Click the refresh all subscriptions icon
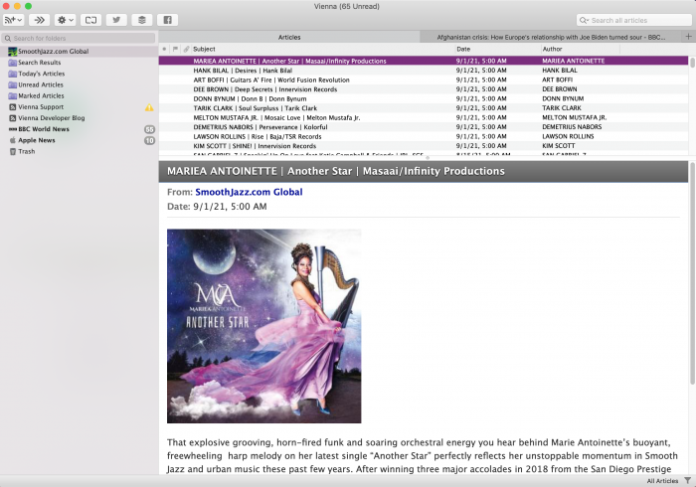Screen dimensions: 696x487 90,20
